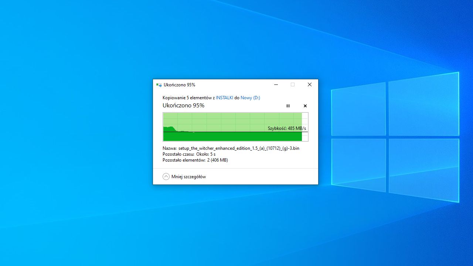The width and height of the screenshot is (473, 266).
Task: Click the copy dialog title bar icon
Action: [x=159, y=85]
